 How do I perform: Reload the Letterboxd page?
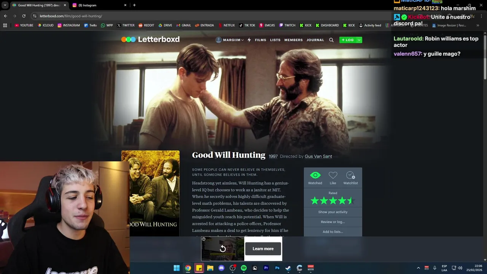(x=24, y=16)
